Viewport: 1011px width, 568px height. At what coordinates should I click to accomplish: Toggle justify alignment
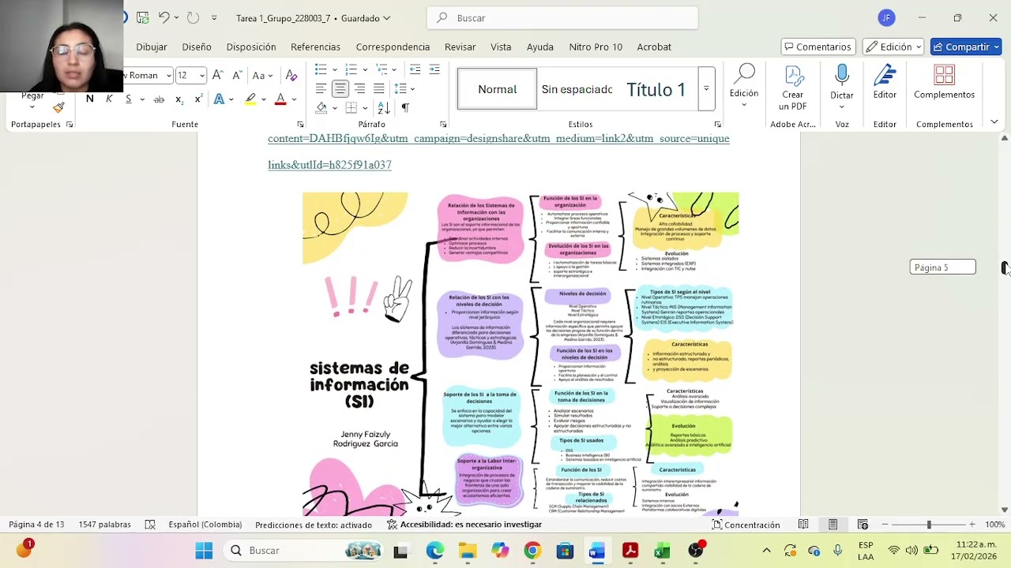pyautogui.click(x=379, y=89)
